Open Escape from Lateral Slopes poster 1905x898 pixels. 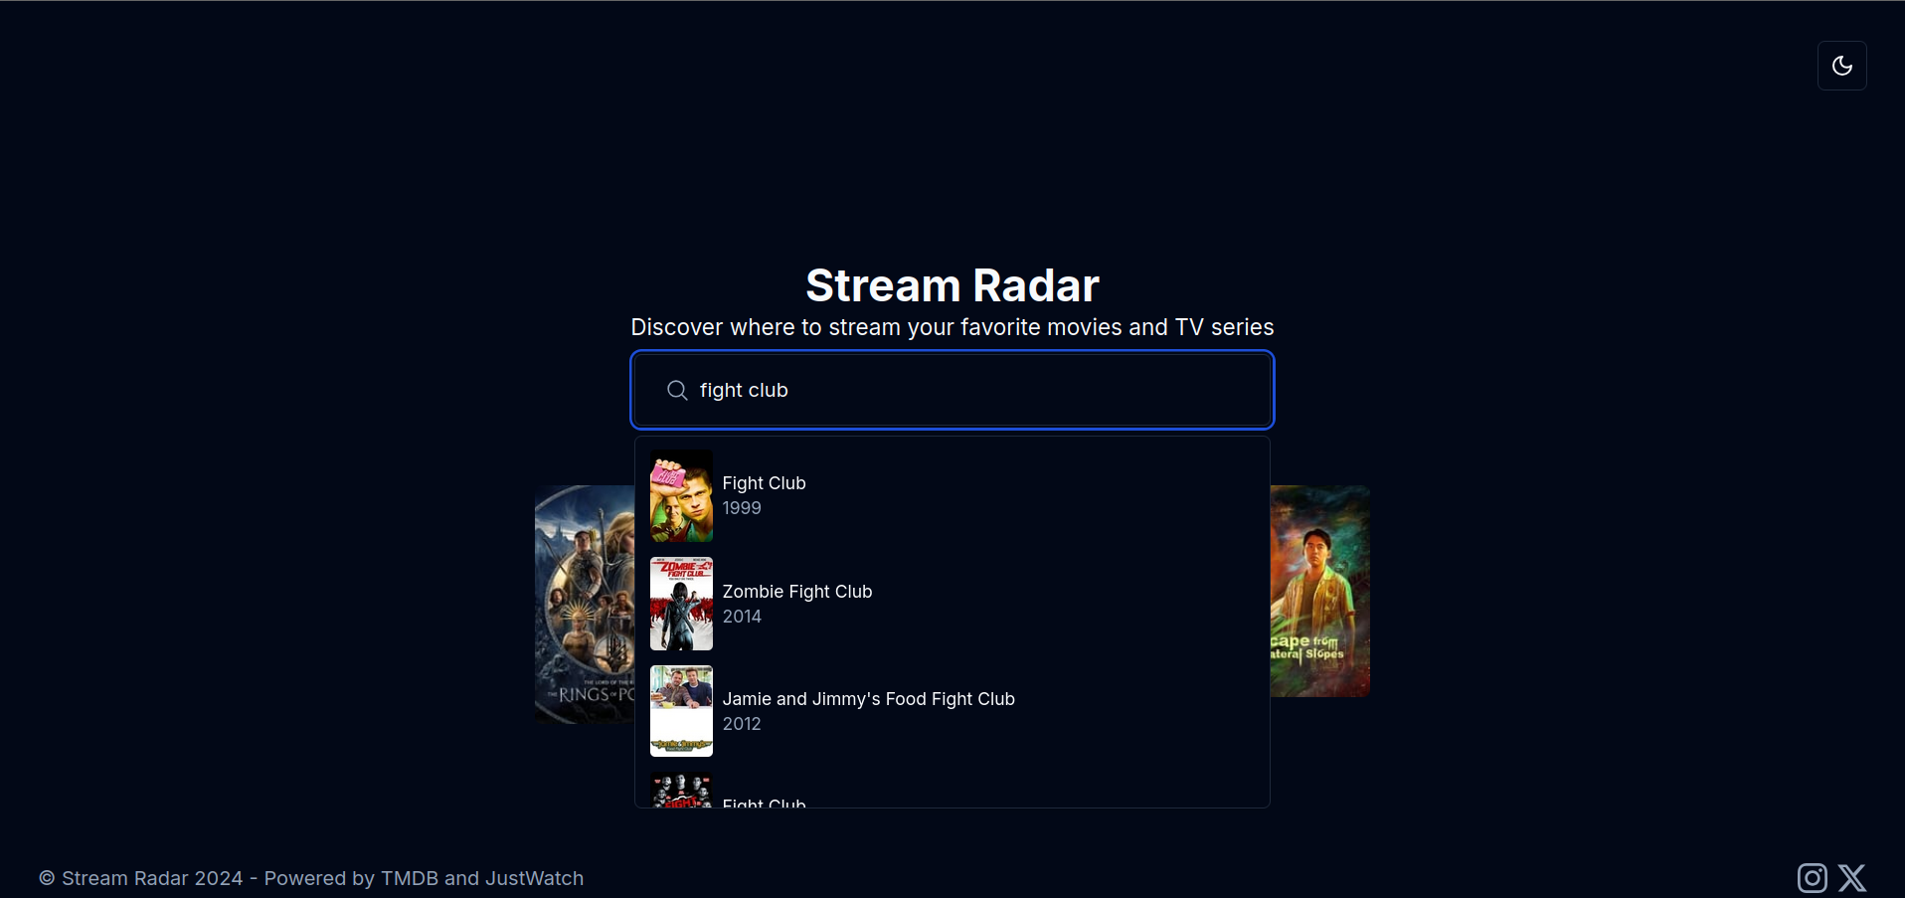(x=1319, y=591)
